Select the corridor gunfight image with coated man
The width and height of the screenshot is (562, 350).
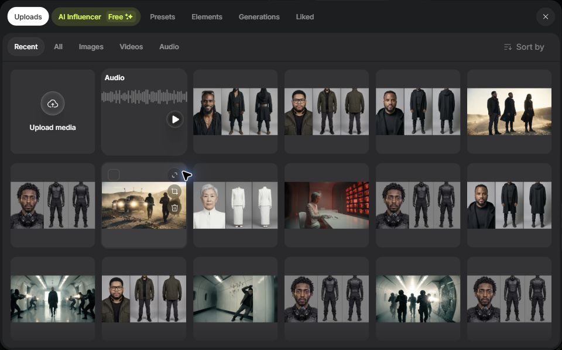(x=53, y=298)
